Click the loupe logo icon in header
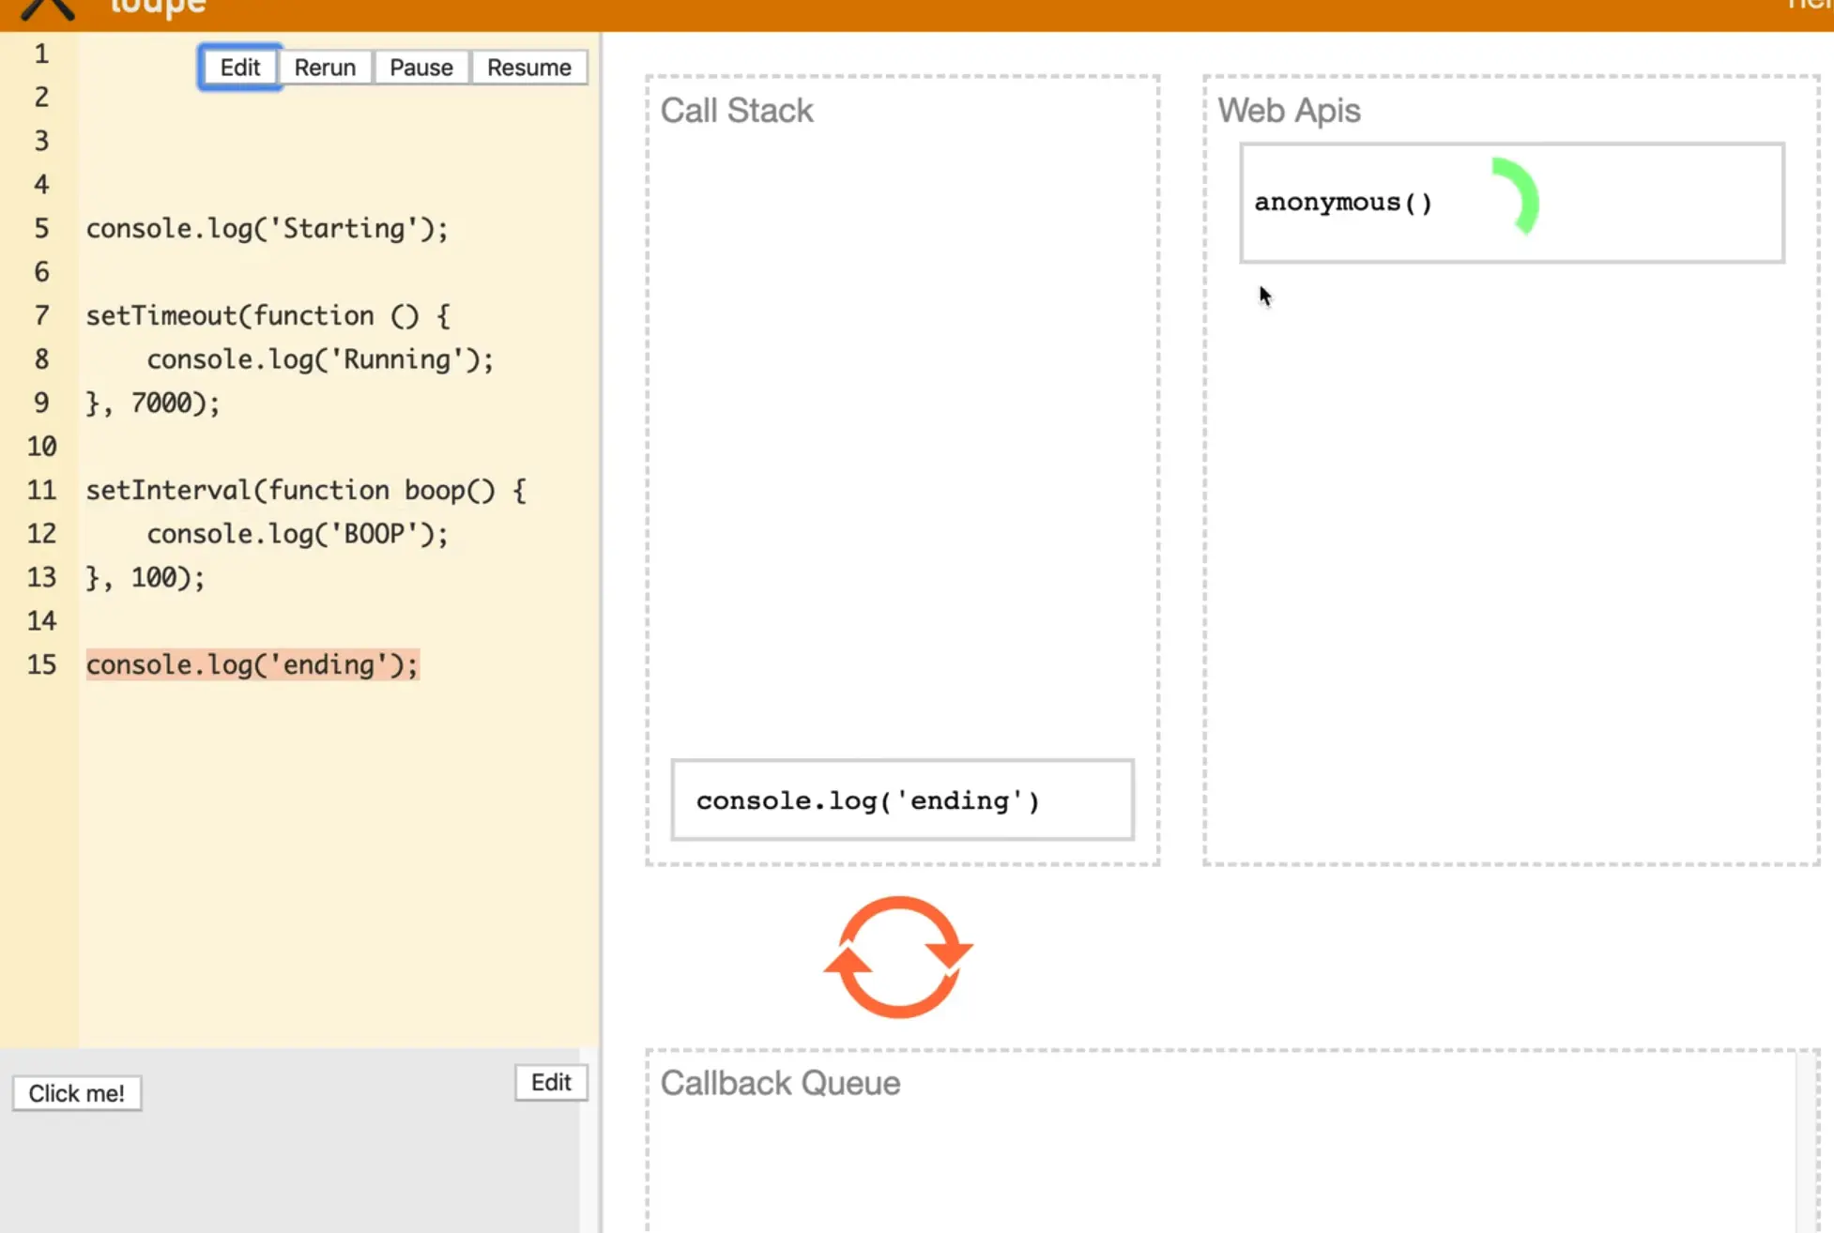This screenshot has width=1834, height=1233. click(47, 9)
